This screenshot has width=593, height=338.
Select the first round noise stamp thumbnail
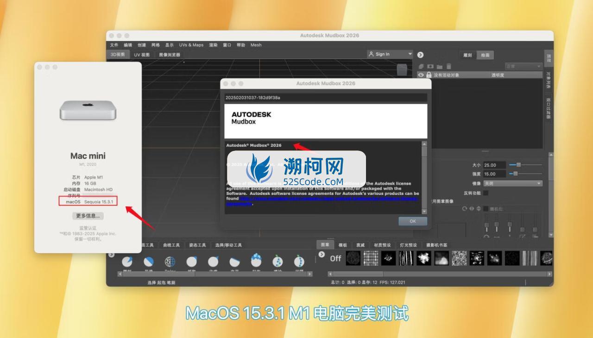pos(353,258)
